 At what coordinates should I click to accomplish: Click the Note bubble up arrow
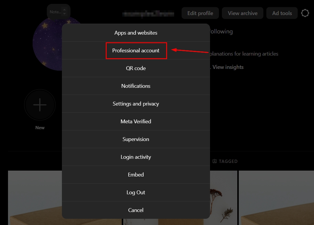(x=65, y=10)
